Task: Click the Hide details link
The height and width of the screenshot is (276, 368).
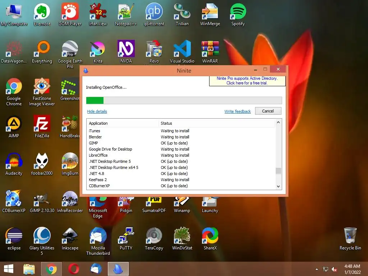Action: pos(97,111)
